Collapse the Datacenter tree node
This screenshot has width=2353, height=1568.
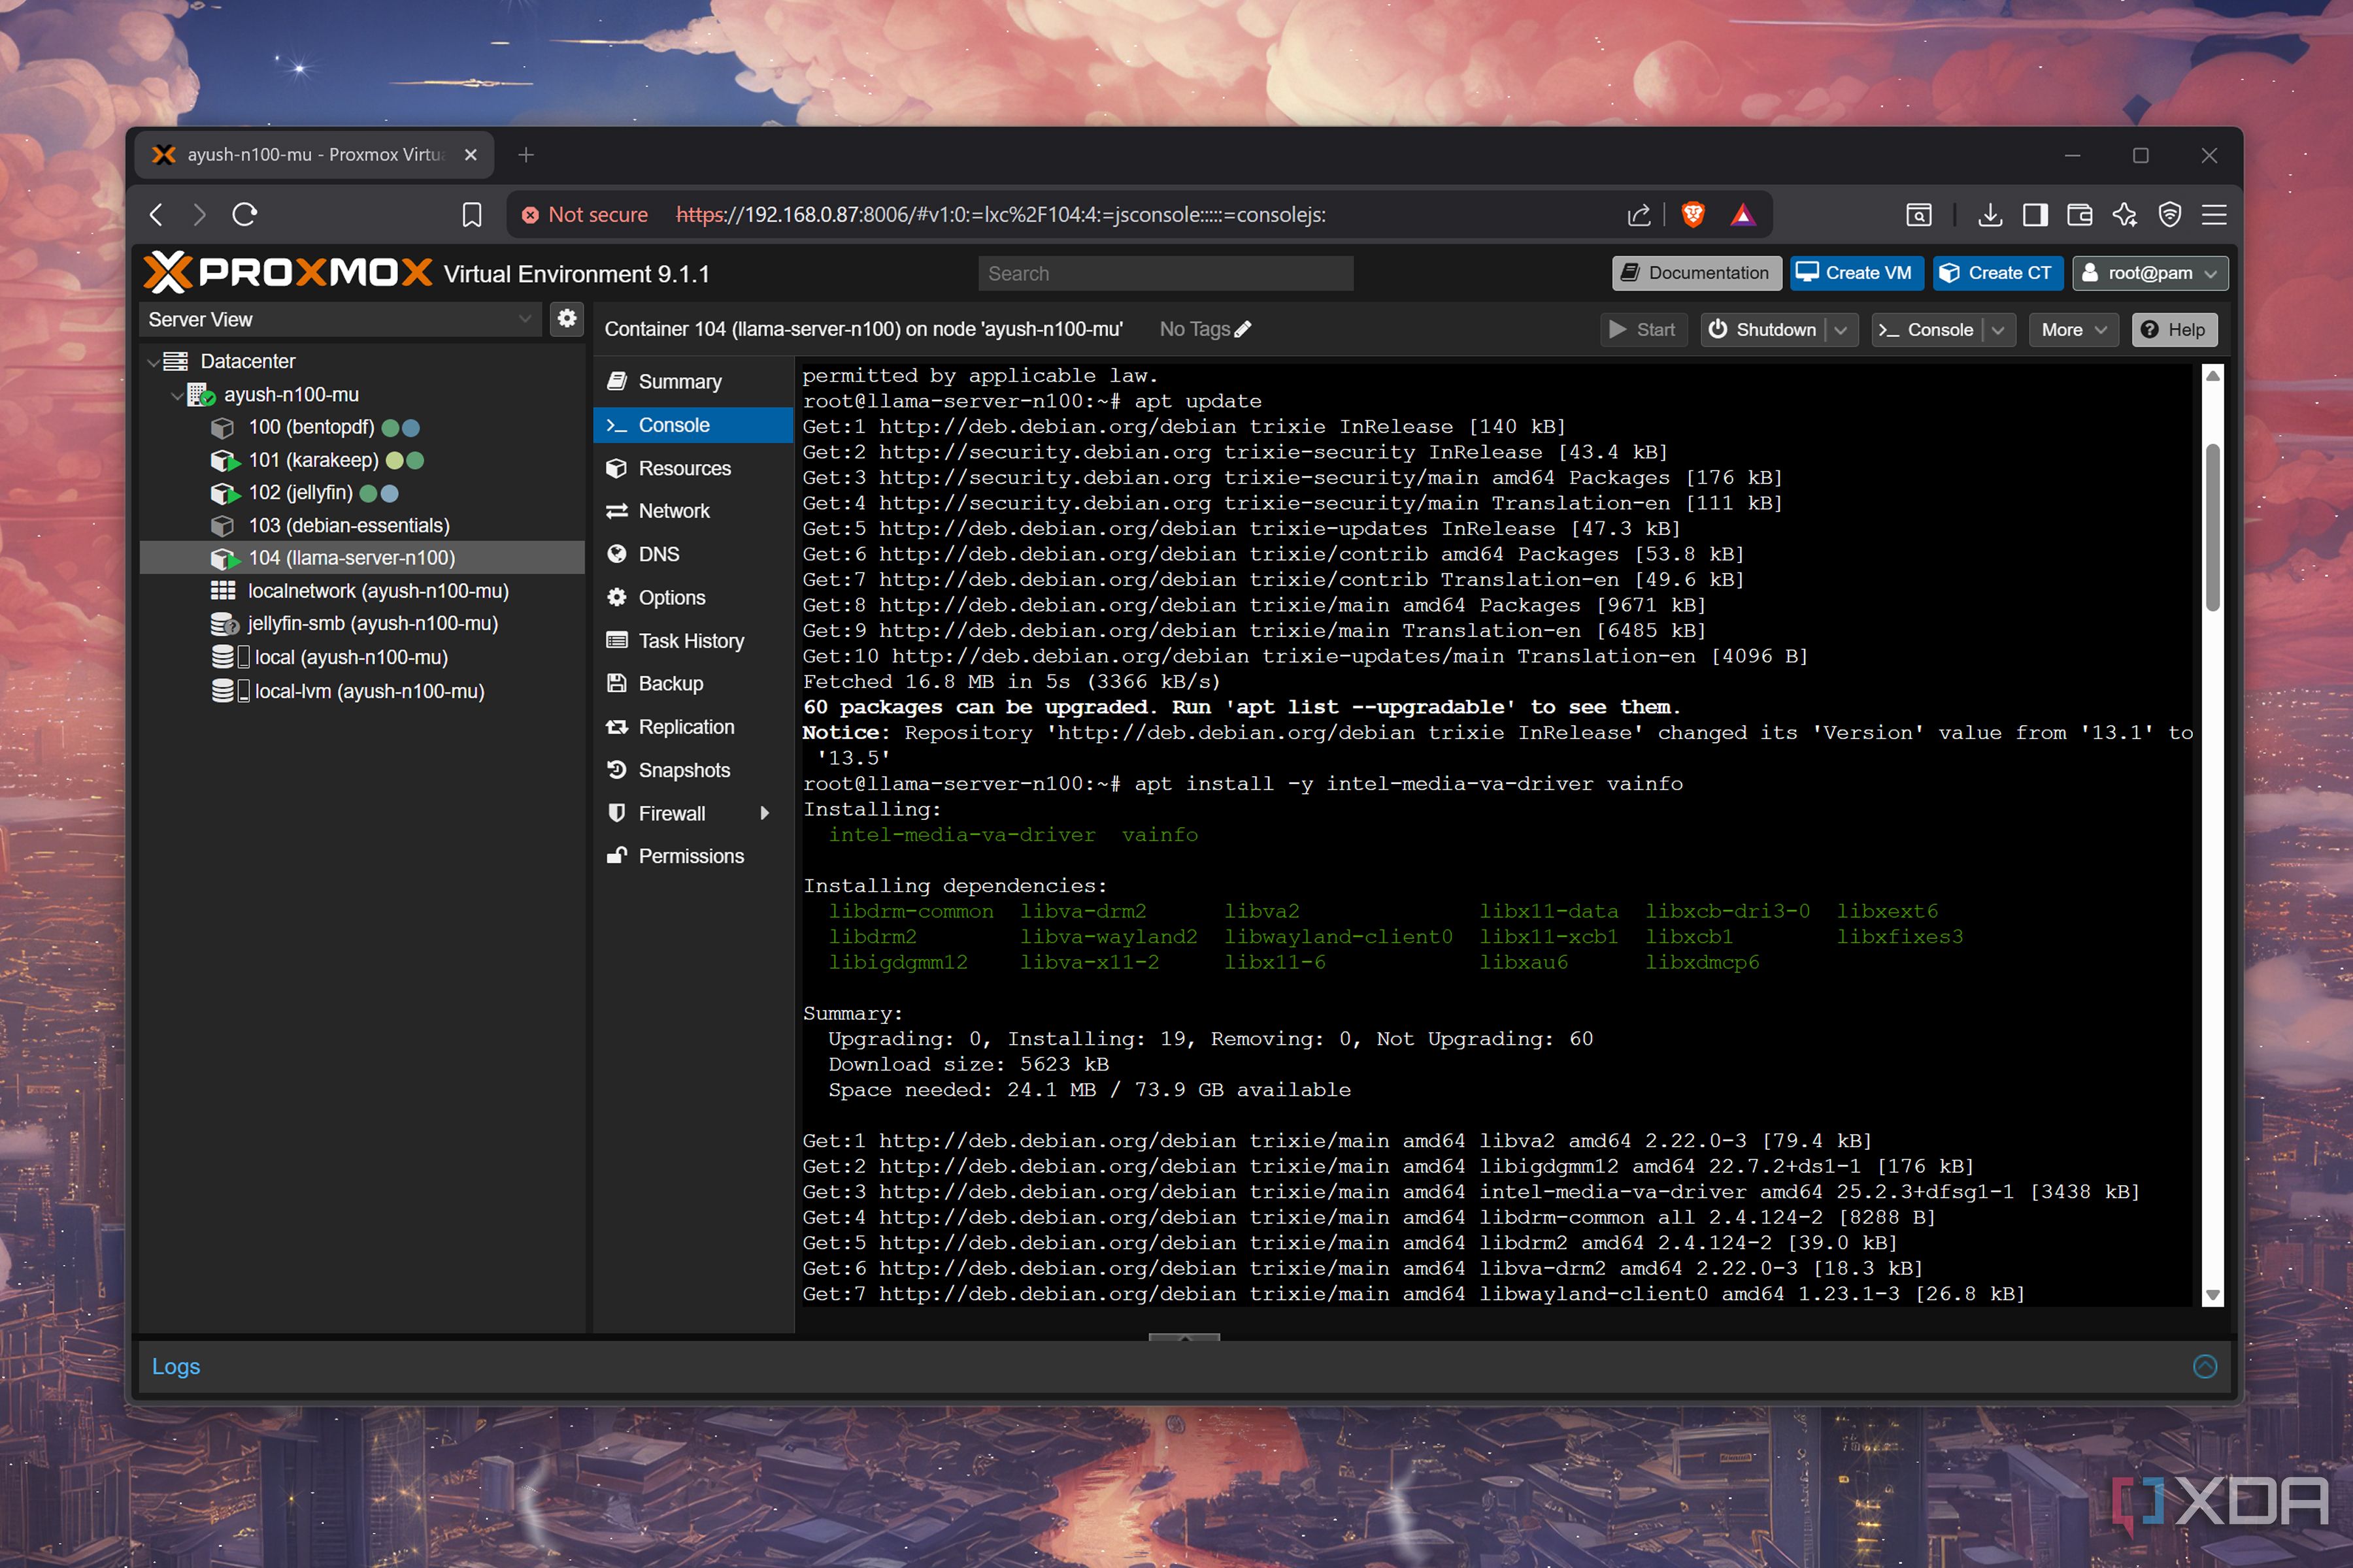point(153,361)
